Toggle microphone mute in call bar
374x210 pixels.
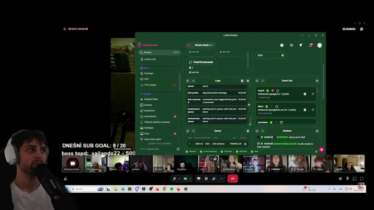point(174,178)
